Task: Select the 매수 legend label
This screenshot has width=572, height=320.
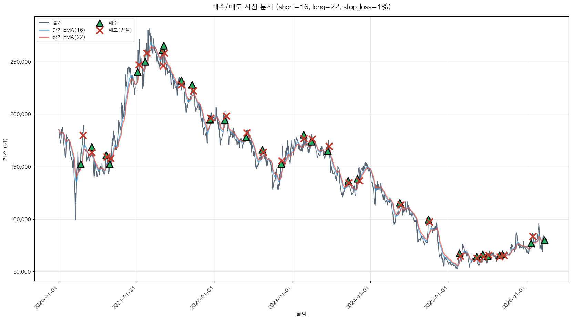Action: point(113,23)
